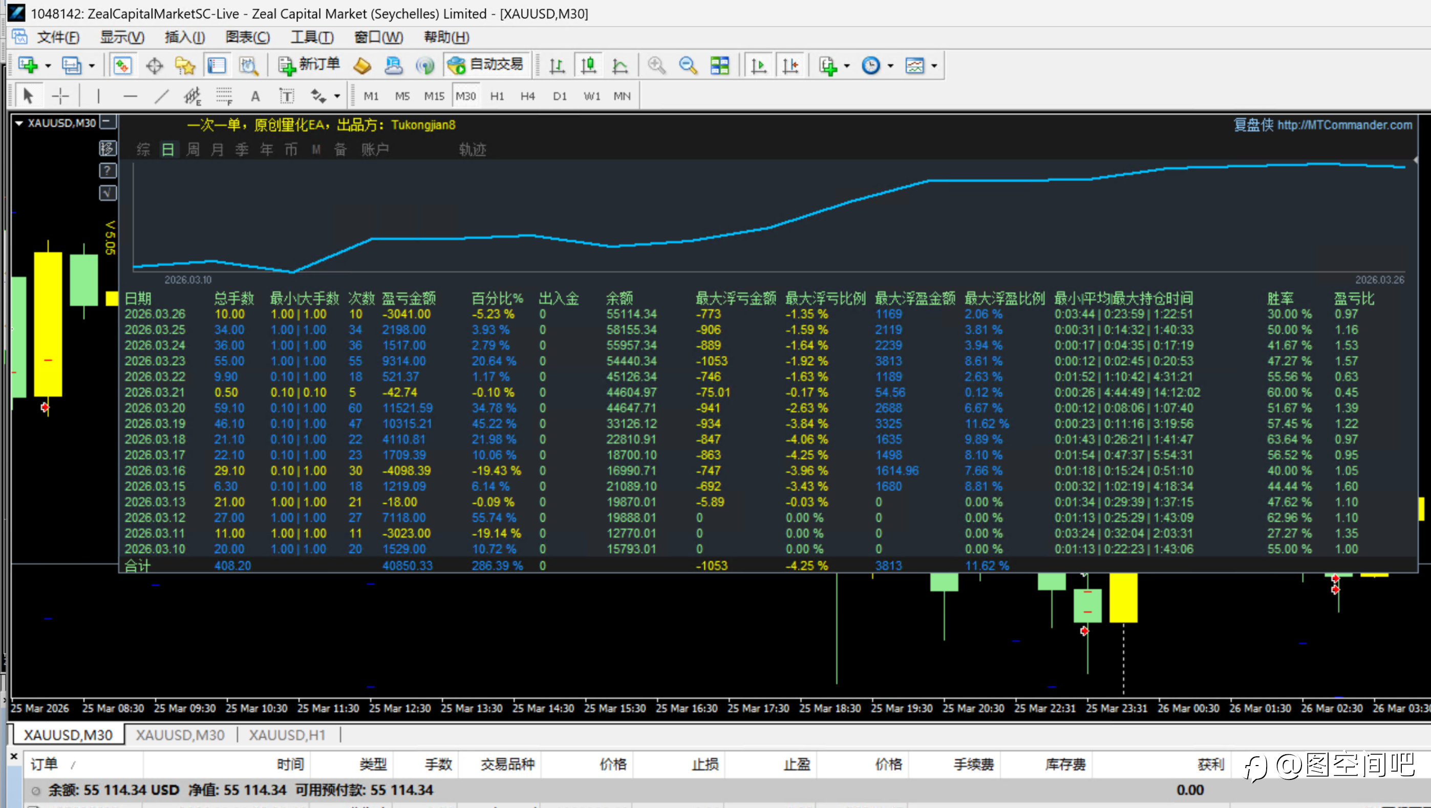Toggle the M30 timeframe button
The image size is (1431, 808).
[465, 96]
